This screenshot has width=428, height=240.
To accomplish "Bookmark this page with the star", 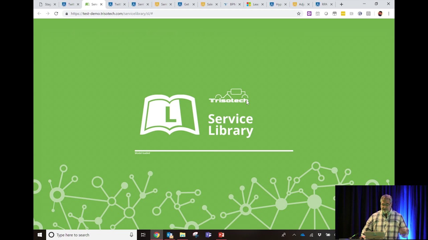I will click(299, 14).
